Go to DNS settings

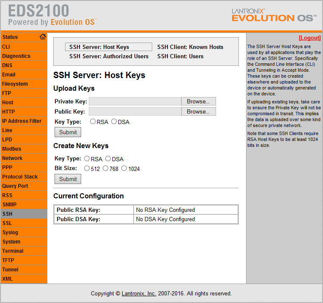pyautogui.click(x=24, y=65)
